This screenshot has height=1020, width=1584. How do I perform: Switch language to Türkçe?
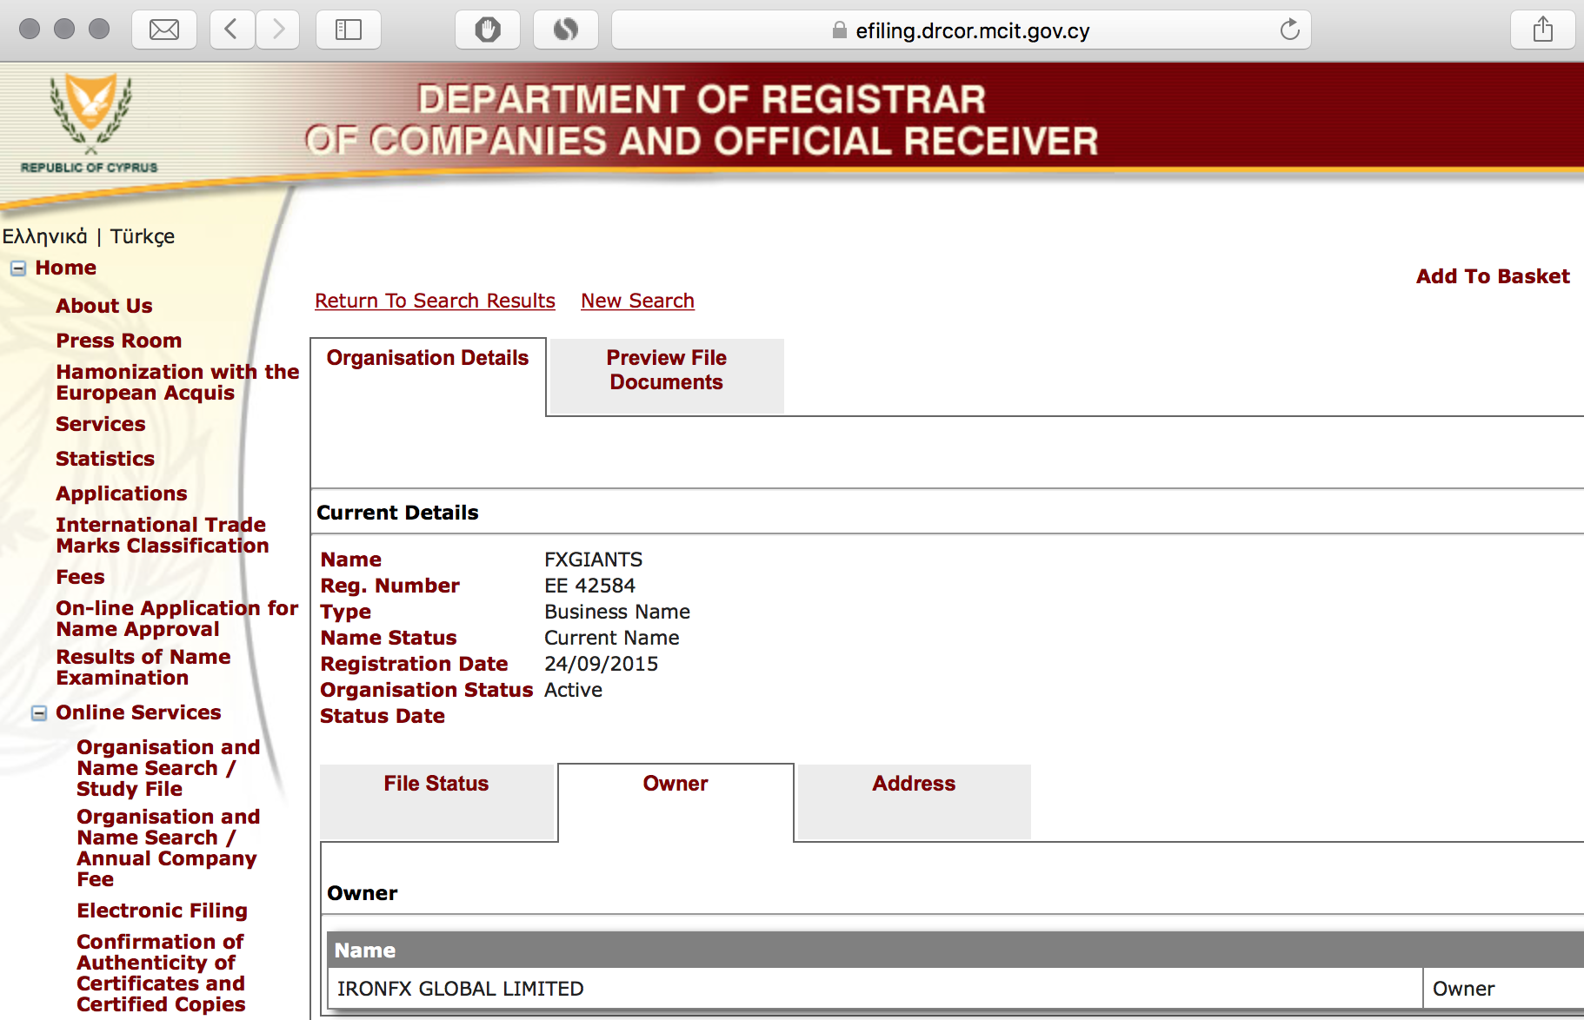tap(143, 236)
